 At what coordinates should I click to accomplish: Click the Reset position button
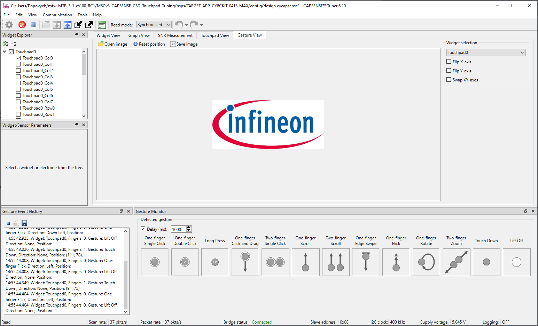(149, 44)
